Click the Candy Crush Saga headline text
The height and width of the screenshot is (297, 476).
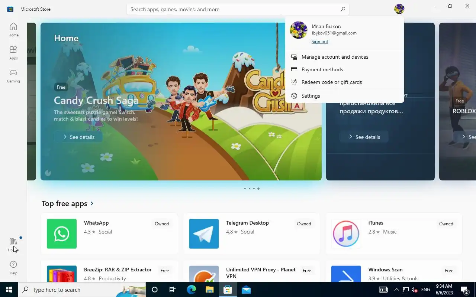[96, 100]
